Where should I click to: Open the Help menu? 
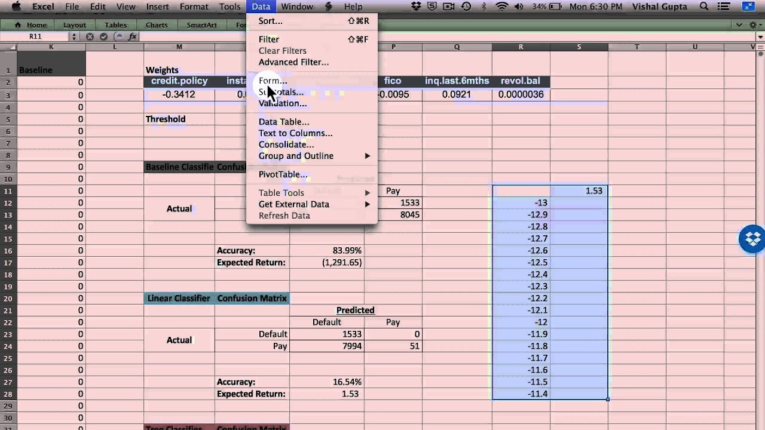(x=353, y=7)
